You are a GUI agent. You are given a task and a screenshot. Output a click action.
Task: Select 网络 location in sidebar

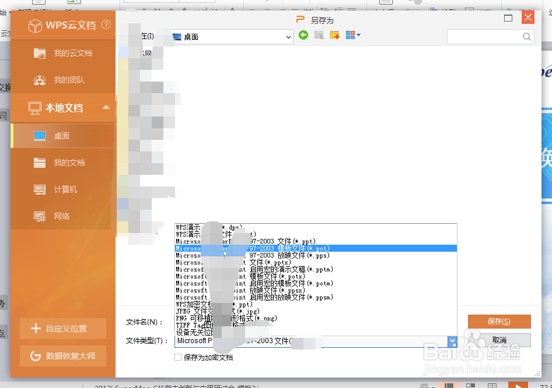click(x=62, y=216)
